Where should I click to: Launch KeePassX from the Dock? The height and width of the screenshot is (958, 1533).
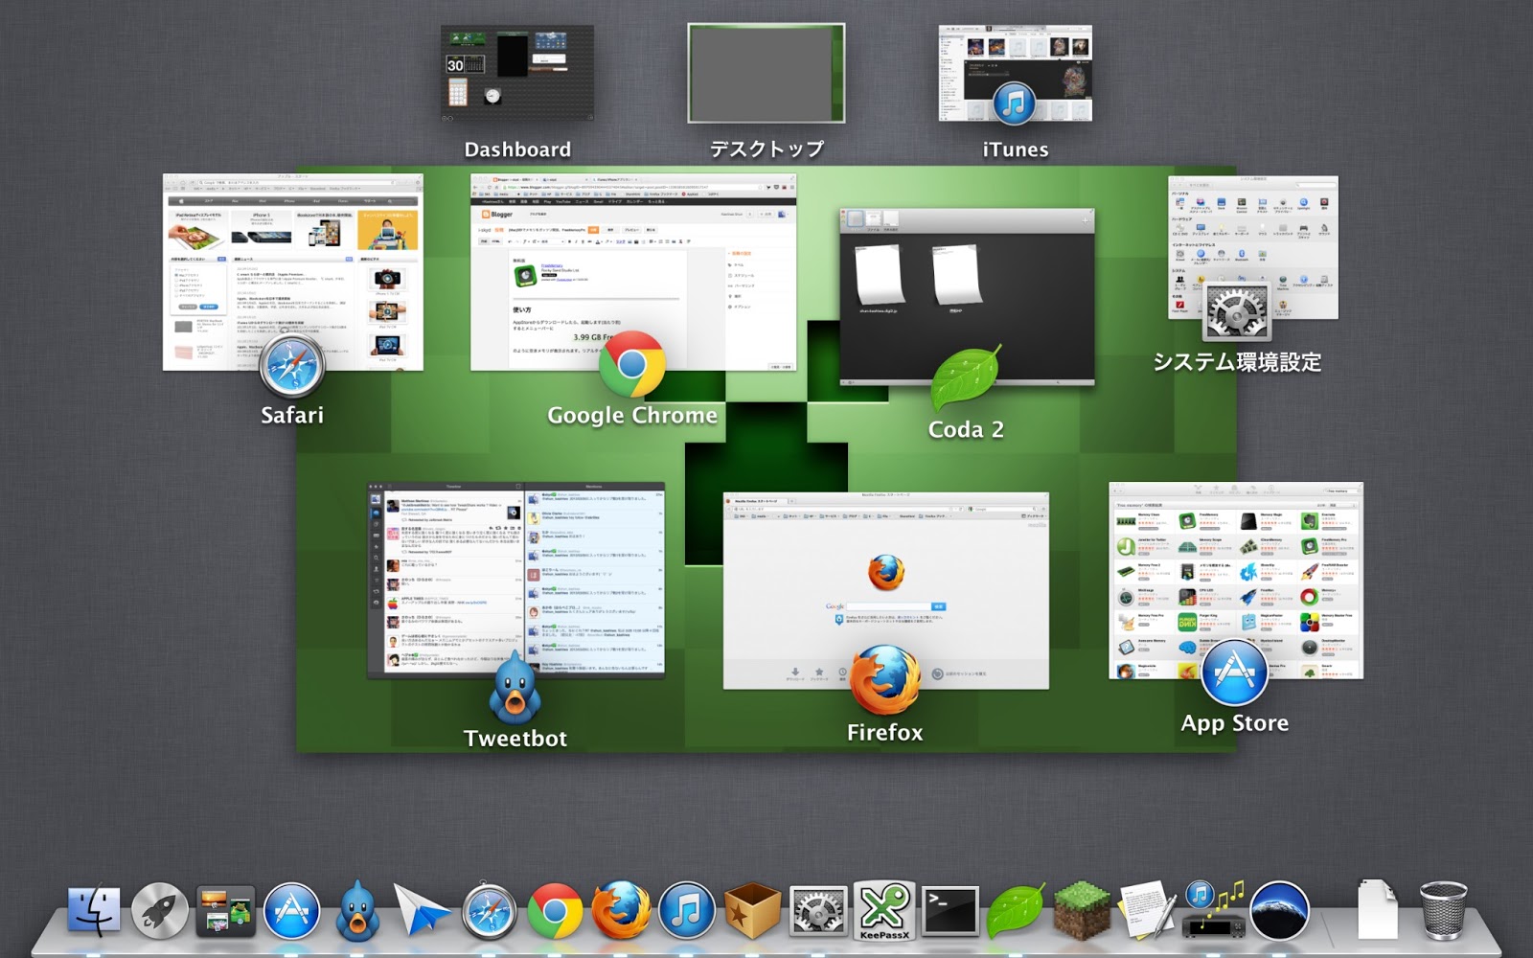pos(883,911)
